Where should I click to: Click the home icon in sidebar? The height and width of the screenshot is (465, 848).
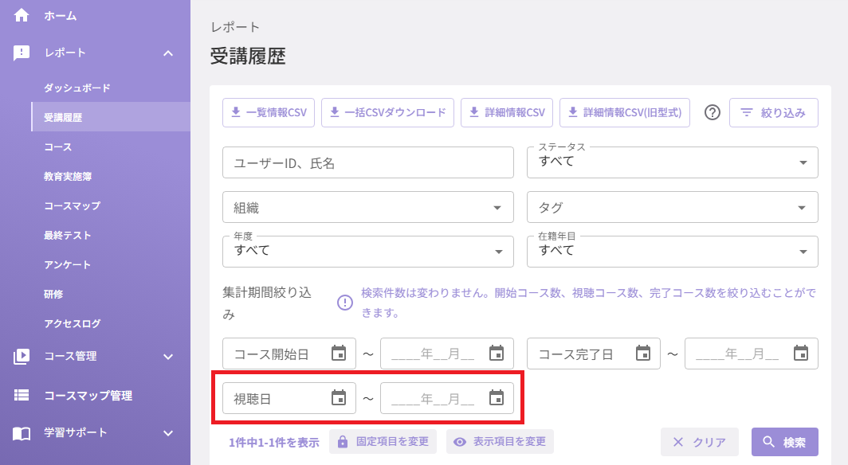22,15
